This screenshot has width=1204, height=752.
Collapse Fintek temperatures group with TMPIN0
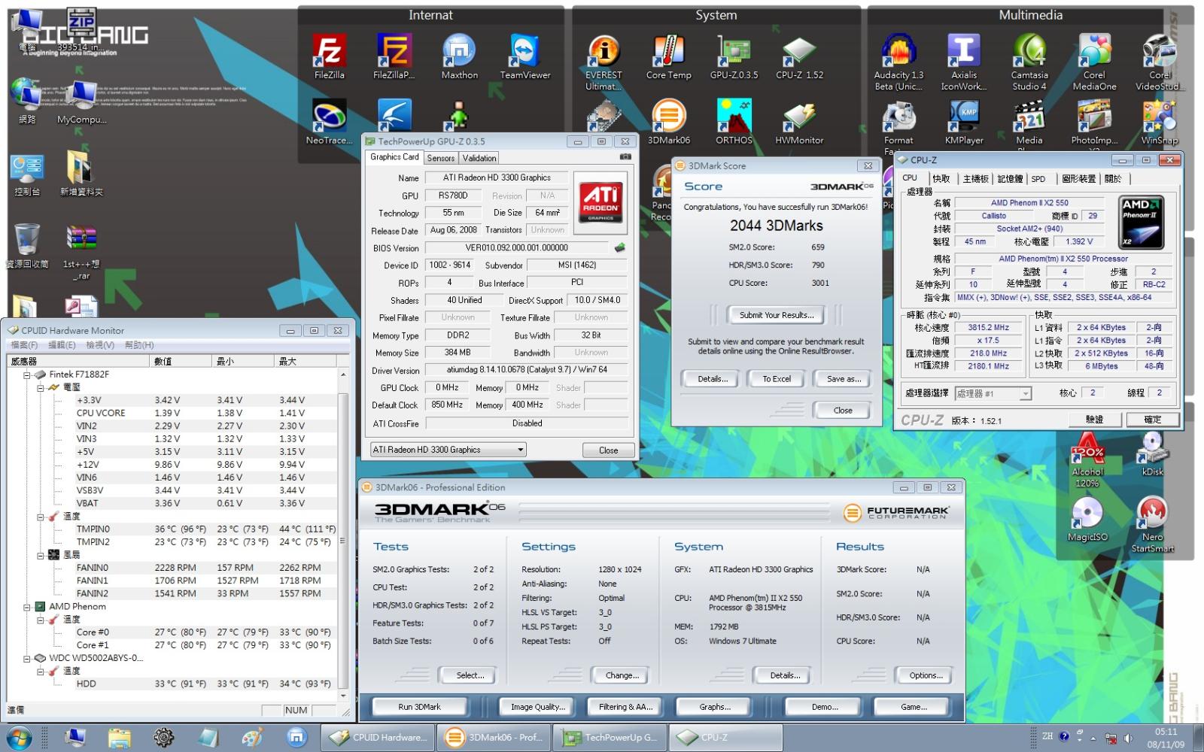pyautogui.click(x=41, y=517)
